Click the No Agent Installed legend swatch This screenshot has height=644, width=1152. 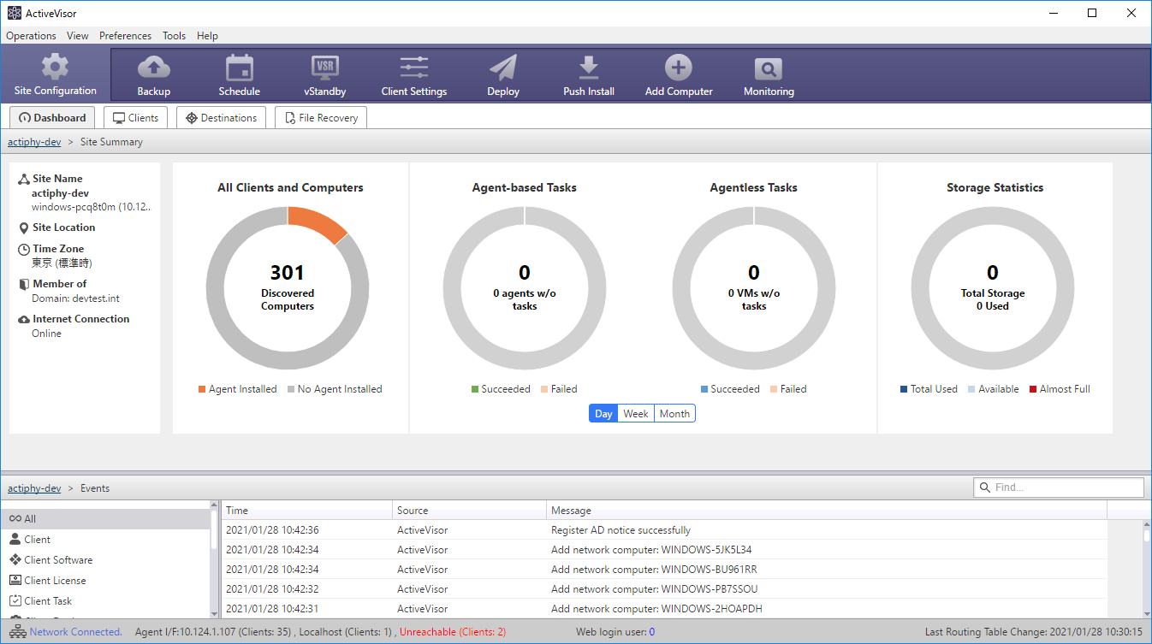tap(291, 389)
